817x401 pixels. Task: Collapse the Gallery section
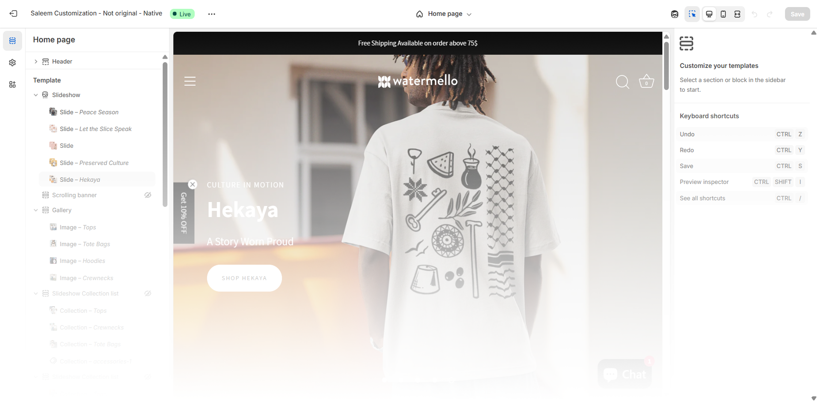click(x=36, y=210)
